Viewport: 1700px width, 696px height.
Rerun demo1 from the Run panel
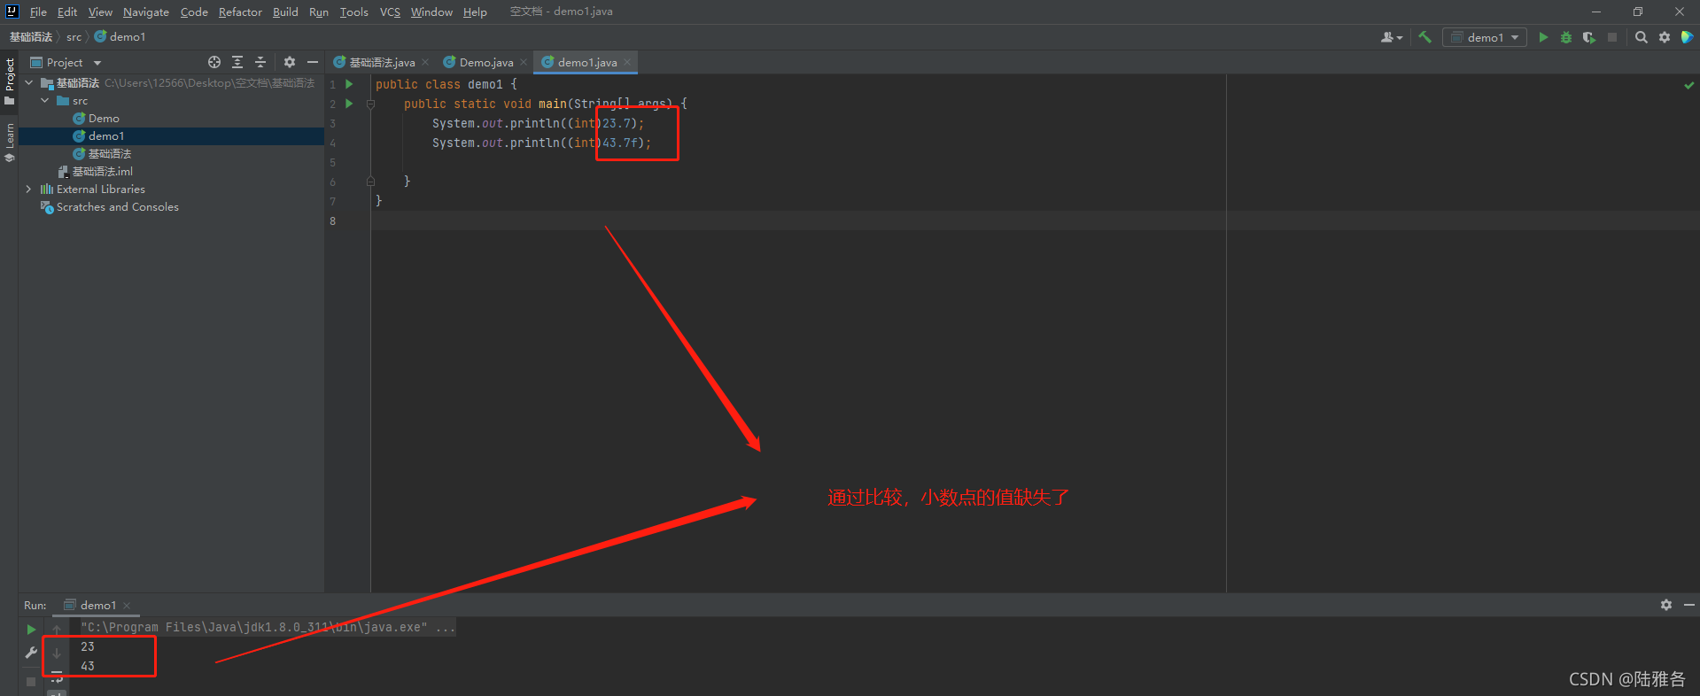pyautogui.click(x=31, y=630)
